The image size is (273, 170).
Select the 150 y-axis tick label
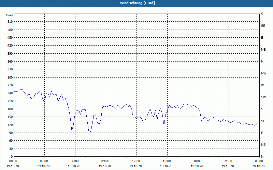pyautogui.click(x=10, y=117)
